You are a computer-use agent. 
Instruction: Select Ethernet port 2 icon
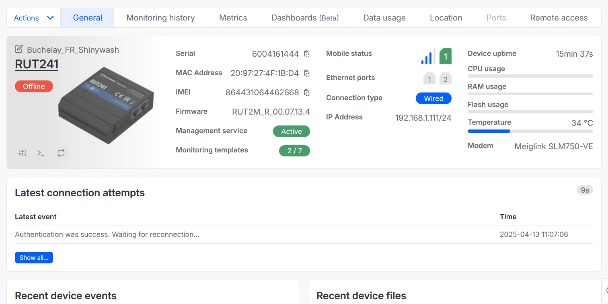[x=446, y=79]
